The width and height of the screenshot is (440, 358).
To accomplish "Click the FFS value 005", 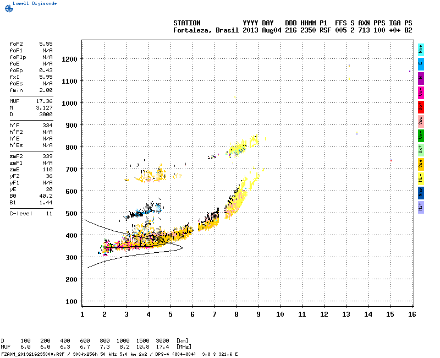I will [340, 30].
